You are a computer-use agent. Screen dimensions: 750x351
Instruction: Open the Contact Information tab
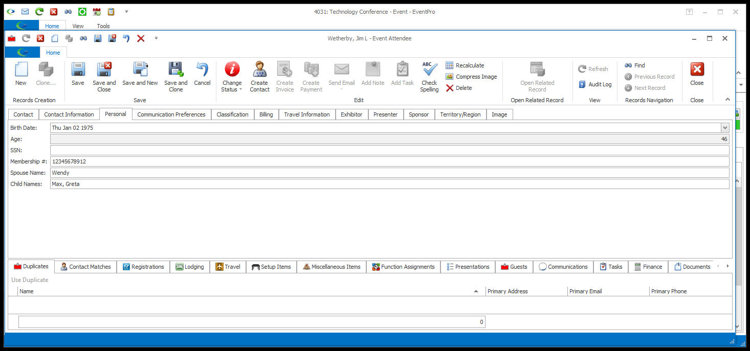(x=69, y=114)
